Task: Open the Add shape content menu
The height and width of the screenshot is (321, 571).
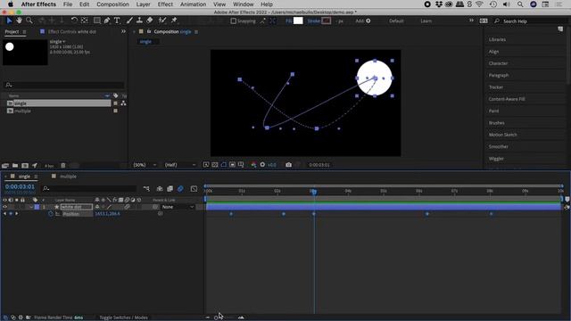Action: [x=368, y=21]
